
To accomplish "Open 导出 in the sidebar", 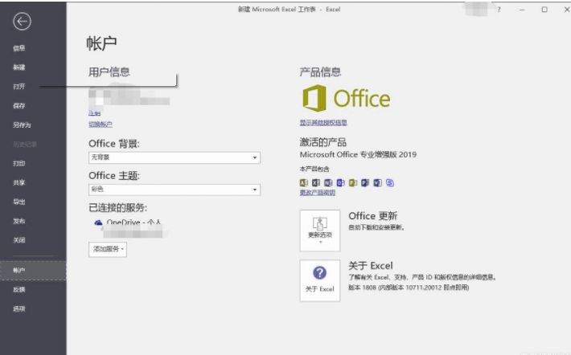I will point(19,202).
